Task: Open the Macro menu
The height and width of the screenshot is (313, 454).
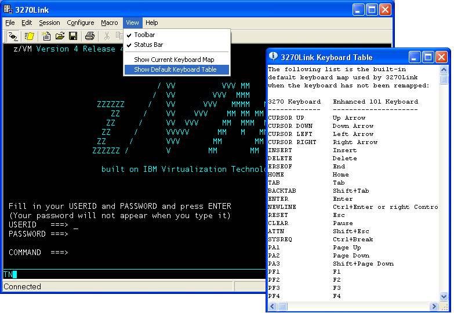Action: [x=110, y=23]
